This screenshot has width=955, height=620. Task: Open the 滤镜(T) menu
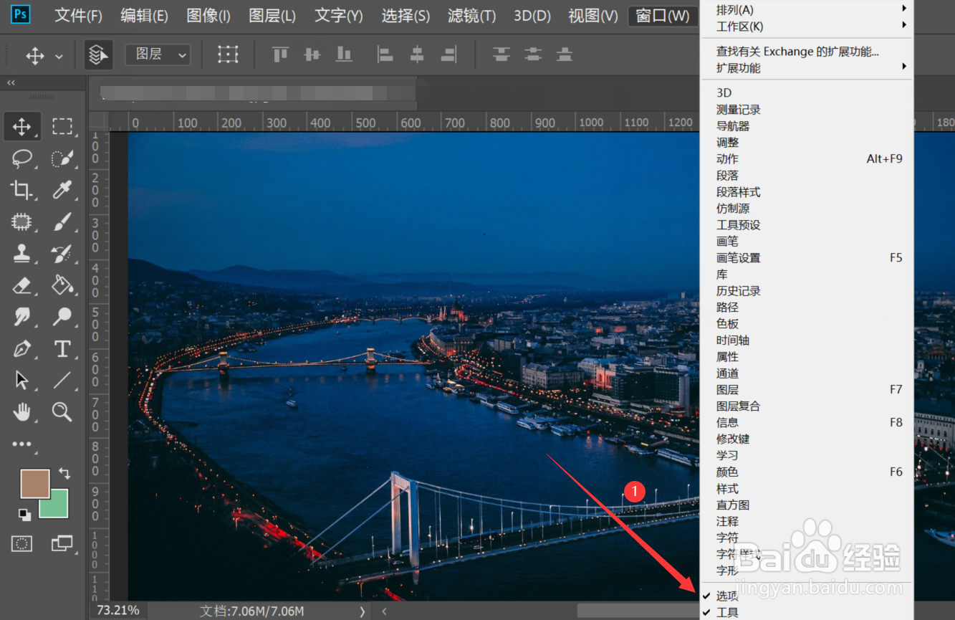(x=471, y=15)
